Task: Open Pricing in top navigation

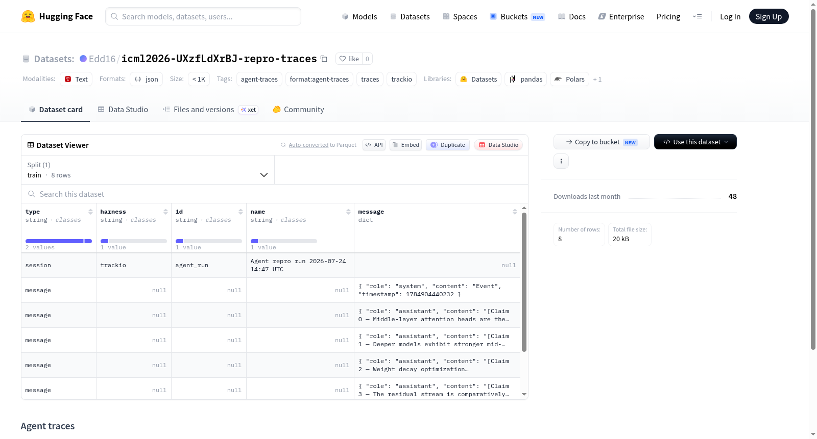Action: 668,16
